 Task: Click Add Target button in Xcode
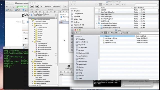pyautogui.click(x=69, y=67)
